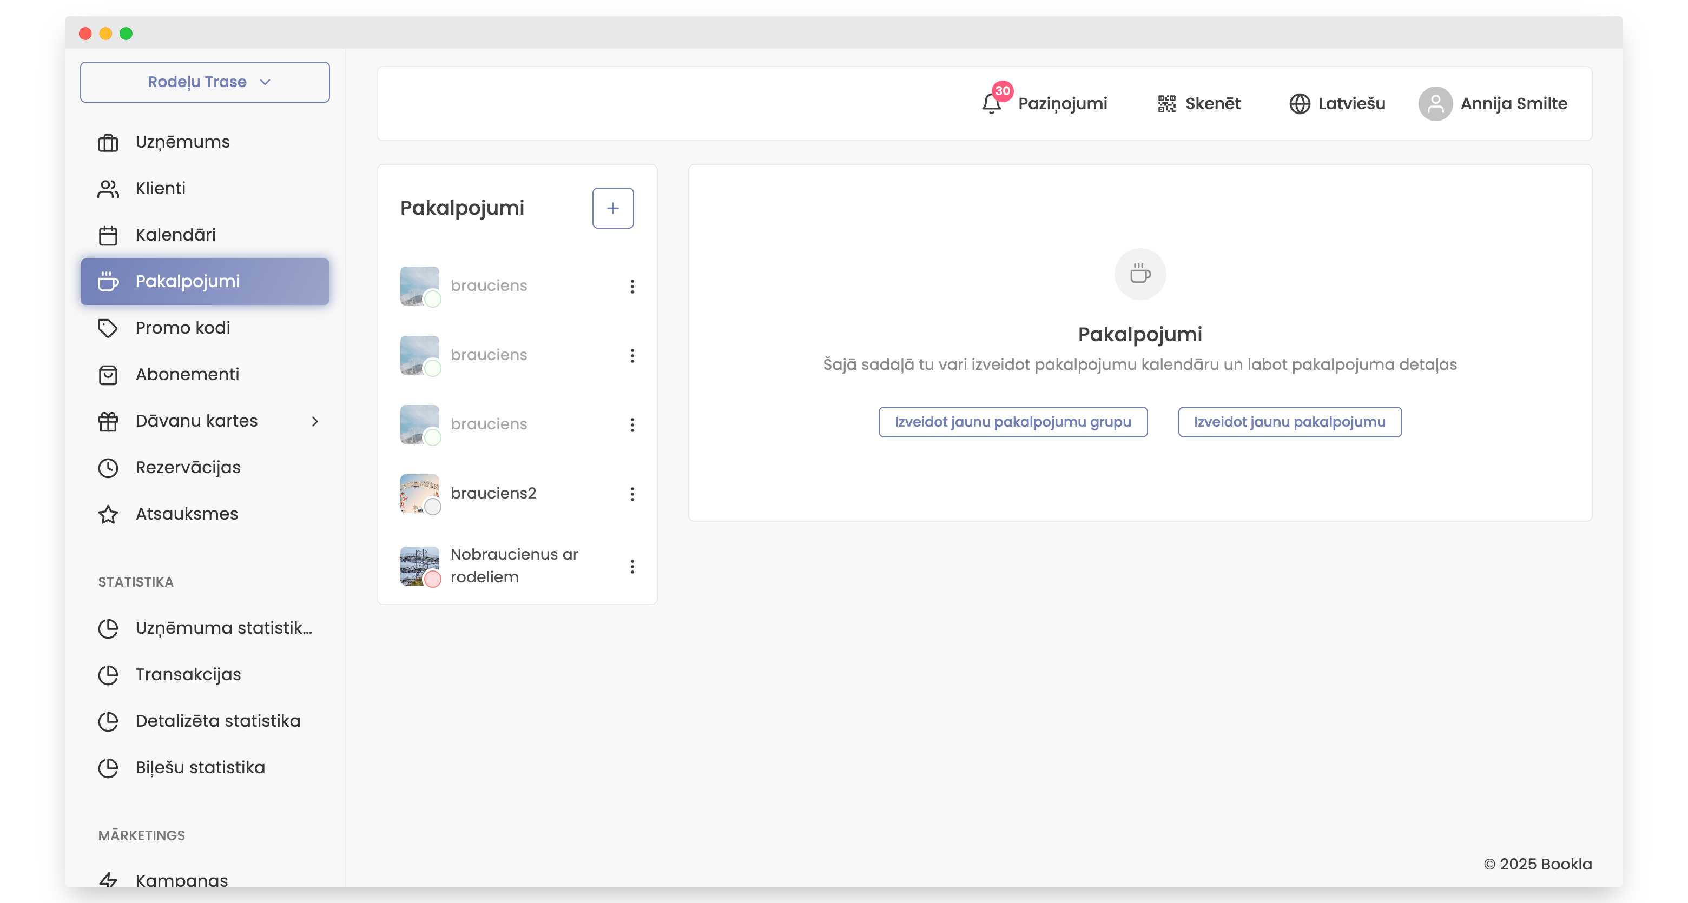Click the grey status dot on brauciens2
The image size is (1688, 903).
tap(432, 506)
